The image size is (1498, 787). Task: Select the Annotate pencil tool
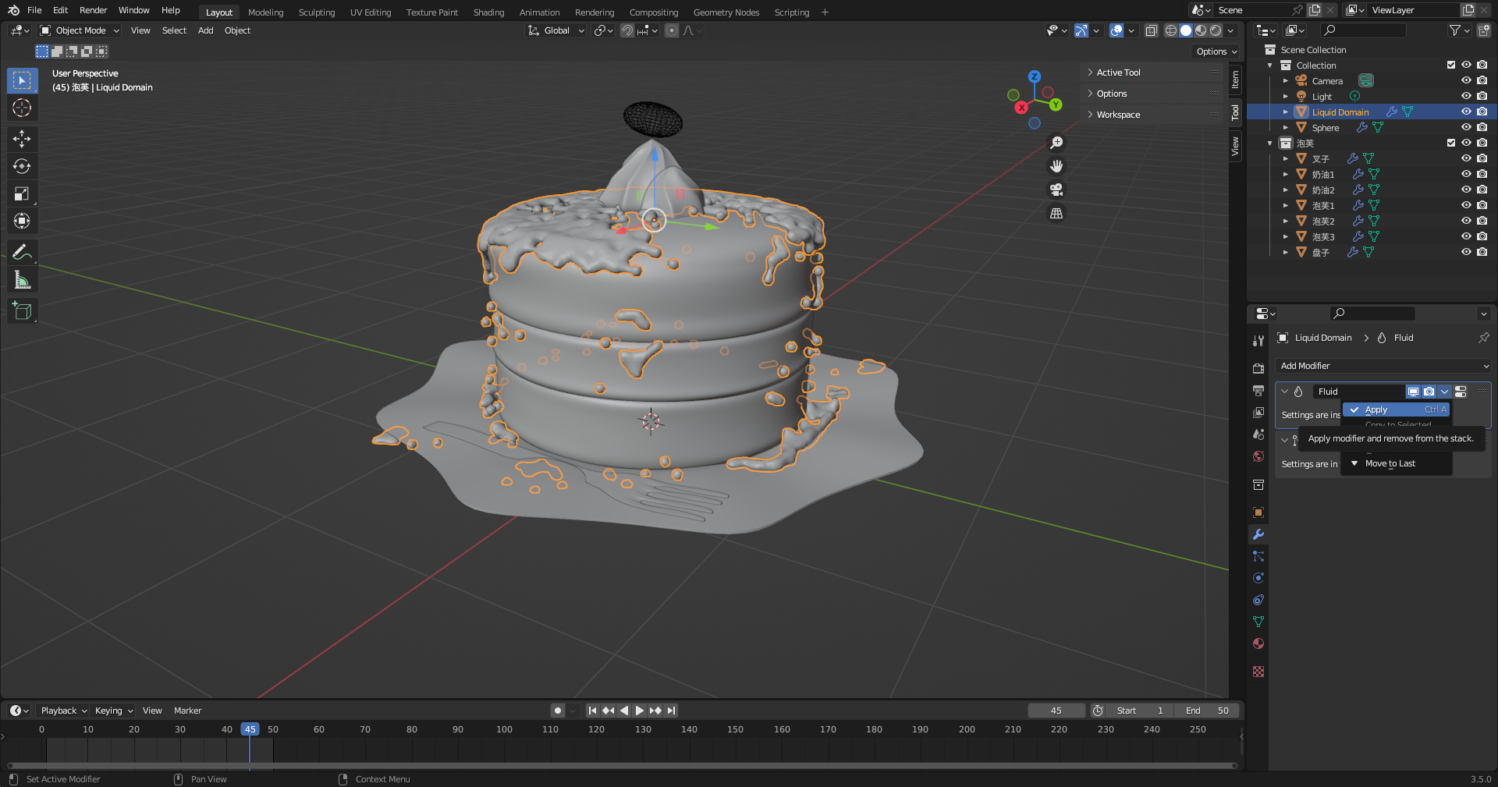[x=22, y=252]
